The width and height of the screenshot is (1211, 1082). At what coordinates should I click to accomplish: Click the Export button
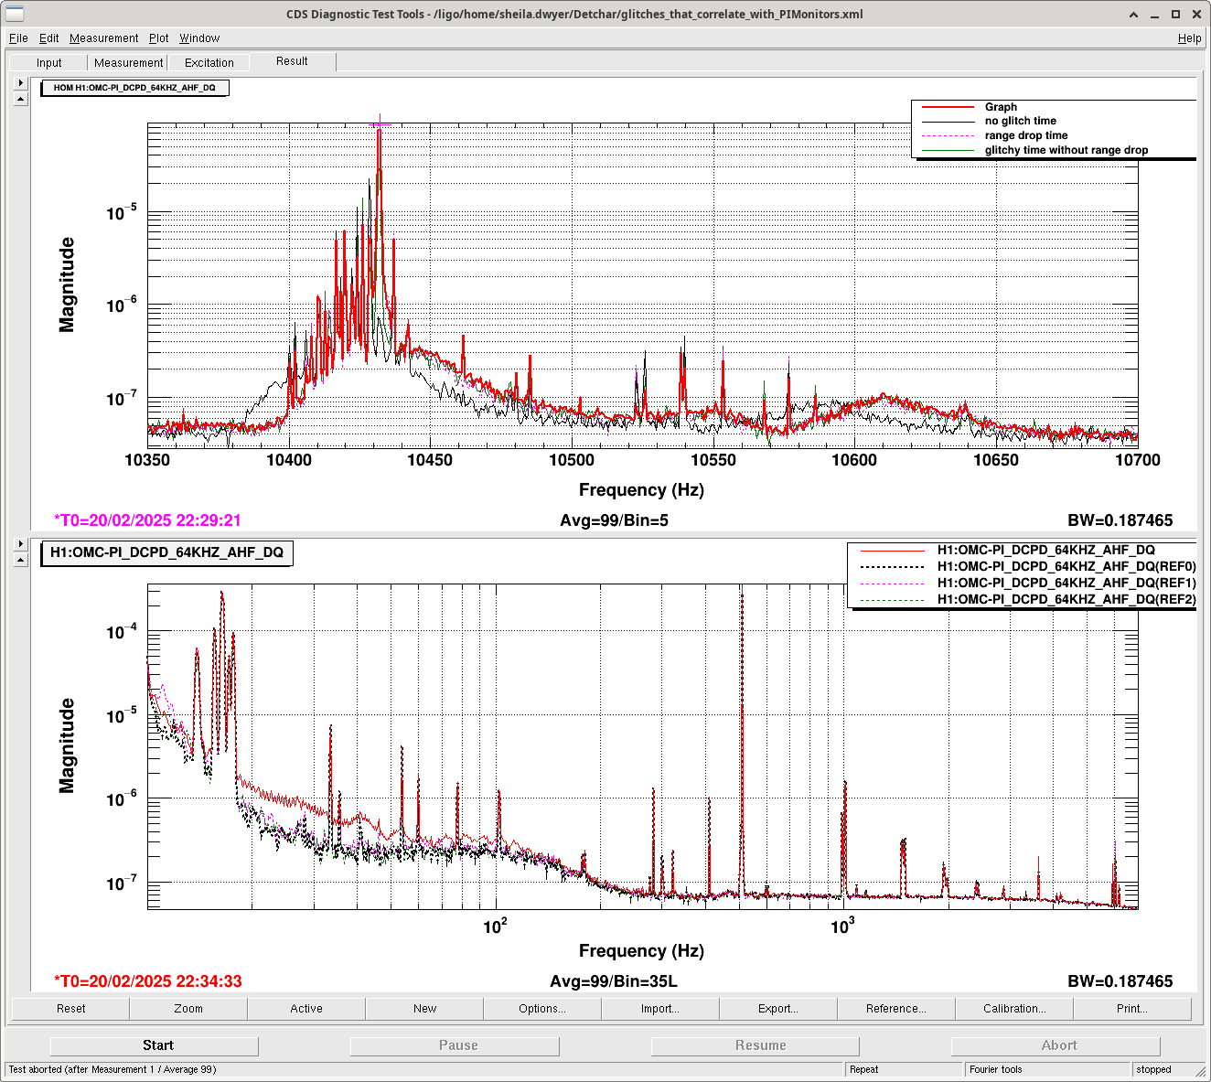click(x=778, y=1009)
